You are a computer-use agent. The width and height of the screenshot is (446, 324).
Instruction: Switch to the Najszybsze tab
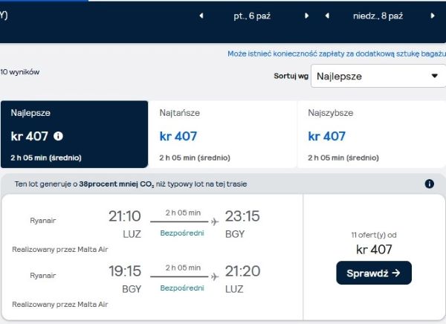pyautogui.click(x=372, y=135)
